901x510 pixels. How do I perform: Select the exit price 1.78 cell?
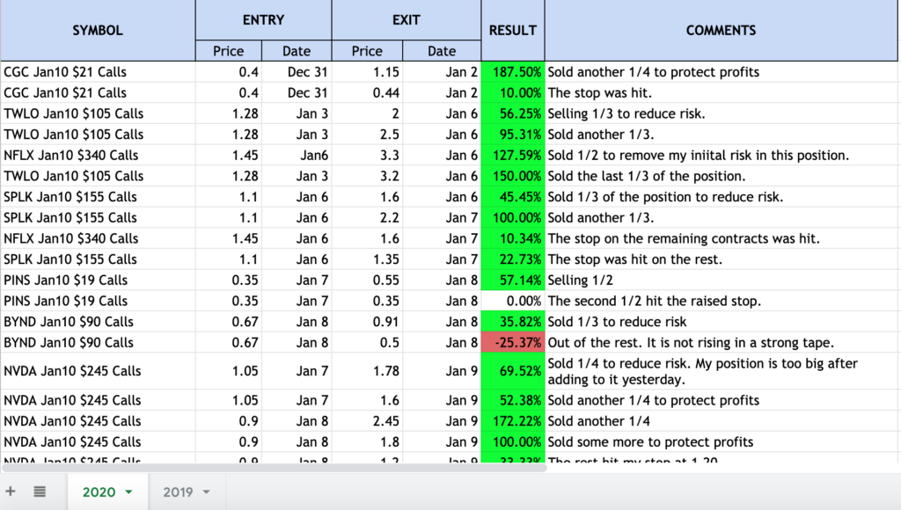[x=367, y=371]
